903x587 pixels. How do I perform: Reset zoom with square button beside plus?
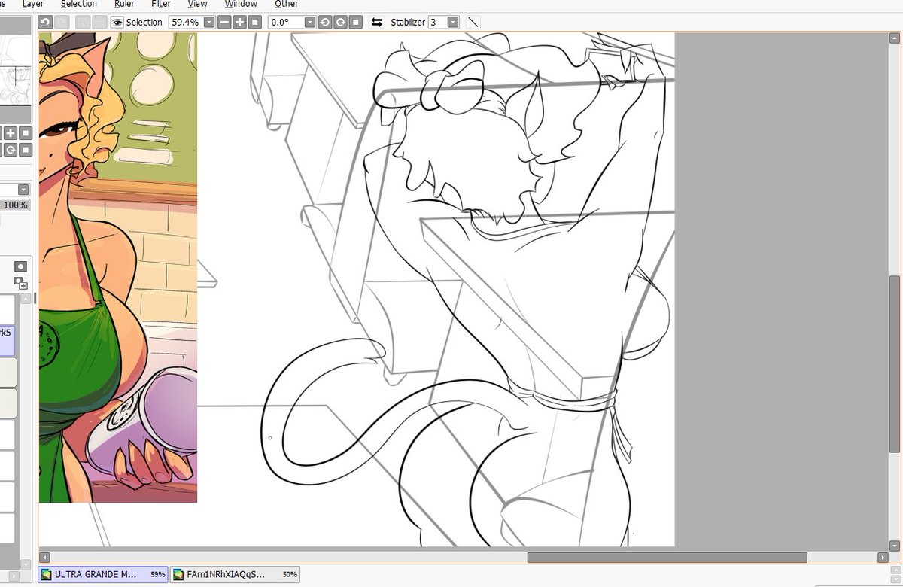(x=256, y=23)
